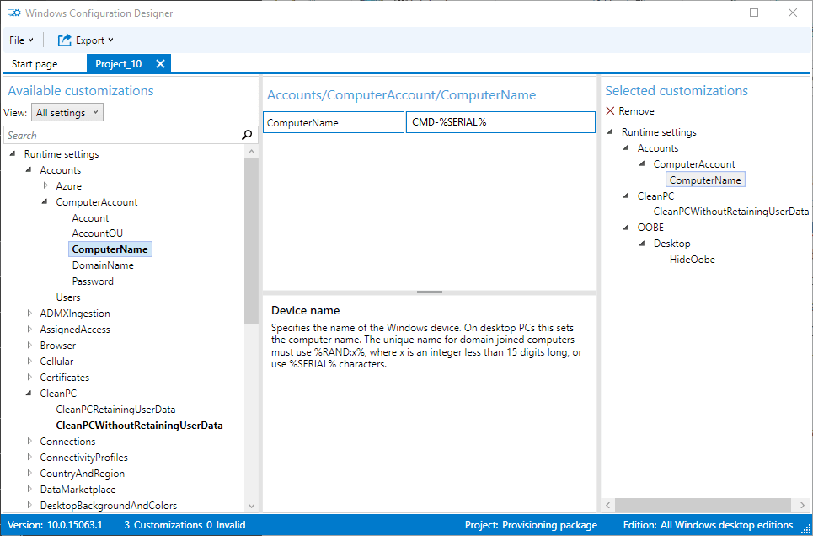Screen dimensions: 813x536
Task: Collapse the Accounts node in Available customizations
Action: tap(29, 170)
